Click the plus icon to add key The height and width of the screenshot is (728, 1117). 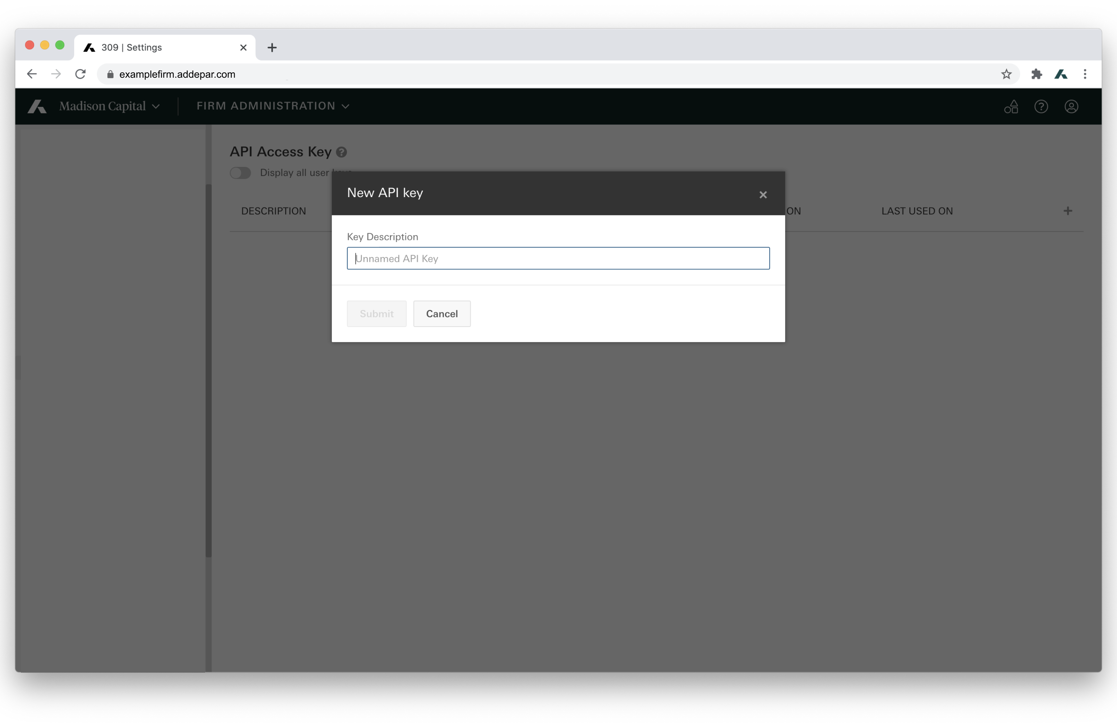pos(1067,211)
